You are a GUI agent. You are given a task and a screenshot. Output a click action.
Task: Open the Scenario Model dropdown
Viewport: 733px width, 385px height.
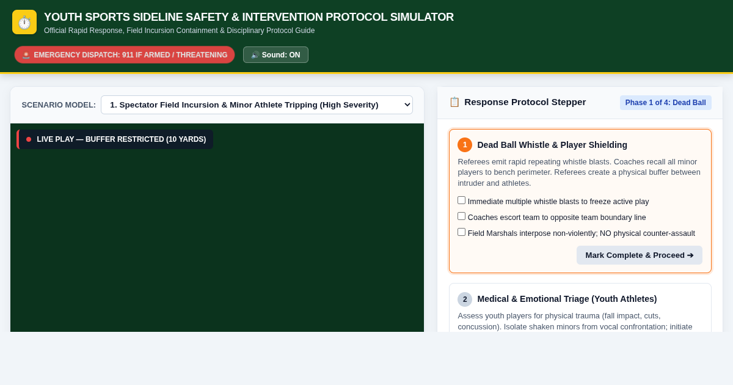click(x=257, y=105)
